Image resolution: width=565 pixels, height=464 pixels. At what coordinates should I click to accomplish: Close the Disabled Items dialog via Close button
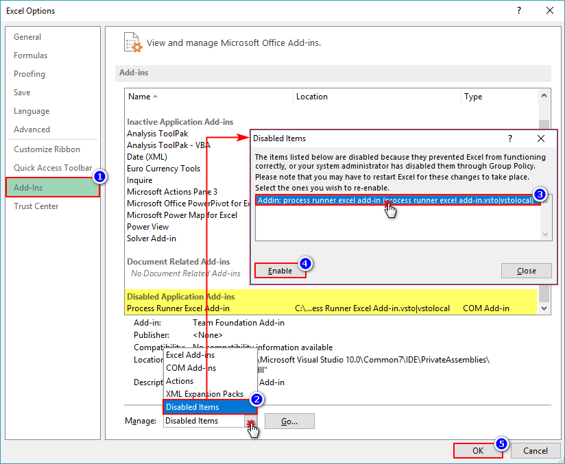click(x=526, y=271)
